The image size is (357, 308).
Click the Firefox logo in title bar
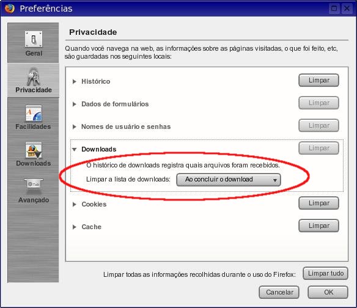(x=10, y=9)
